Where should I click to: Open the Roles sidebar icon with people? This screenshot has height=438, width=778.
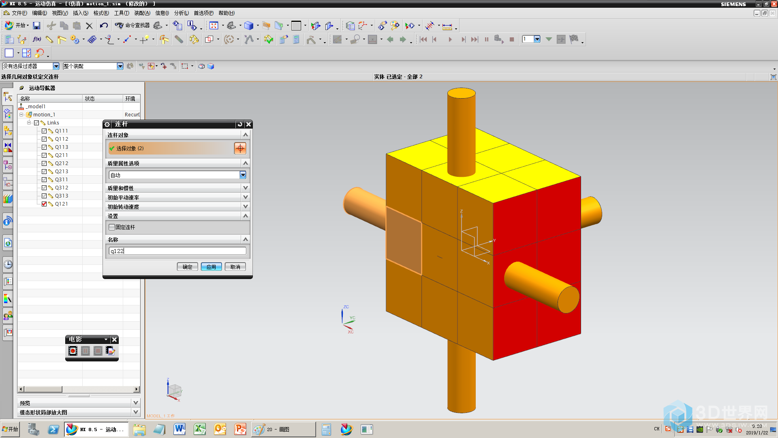coord(8,316)
